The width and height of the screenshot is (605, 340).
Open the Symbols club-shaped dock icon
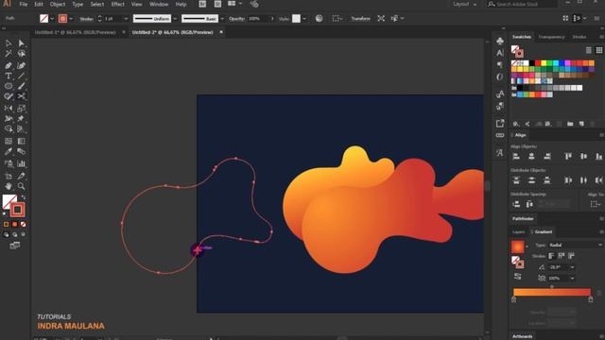pos(500,41)
